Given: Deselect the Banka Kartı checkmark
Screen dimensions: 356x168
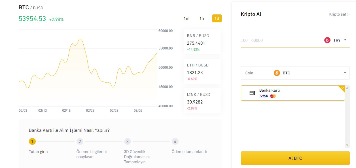Looking at the screenshot, I should [x=342, y=88].
